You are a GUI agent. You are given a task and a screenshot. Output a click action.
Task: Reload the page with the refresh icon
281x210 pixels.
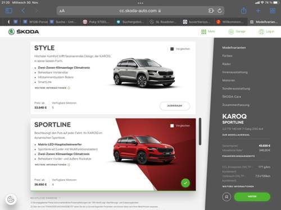(220, 11)
